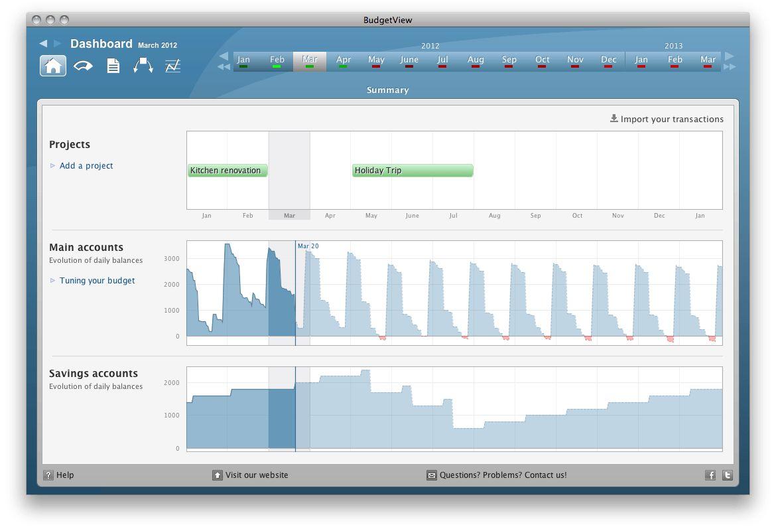The height and width of the screenshot is (531, 776).
Task: Jump timeline back with double arrow
Action: (224, 66)
